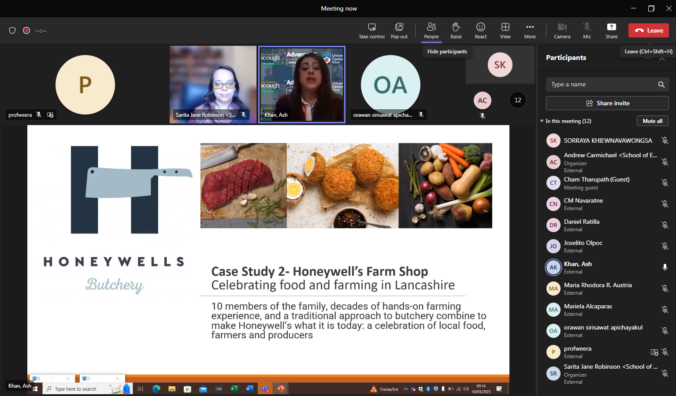Toggle mic icon for SORRAYA KHIEWNAVAWONGSA
Image resolution: width=676 pixels, height=396 pixels.
click(x=665, y=141)
